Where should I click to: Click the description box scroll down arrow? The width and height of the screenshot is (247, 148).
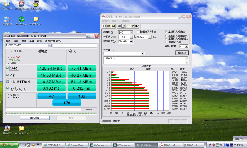click(x=187, y=62)
